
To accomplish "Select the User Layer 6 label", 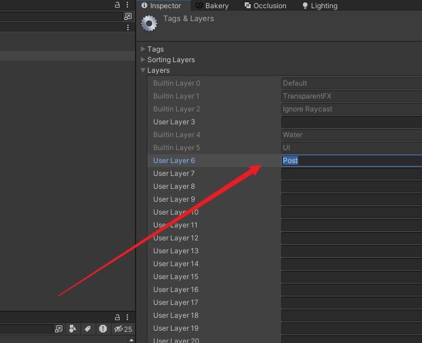I will 174,161.
